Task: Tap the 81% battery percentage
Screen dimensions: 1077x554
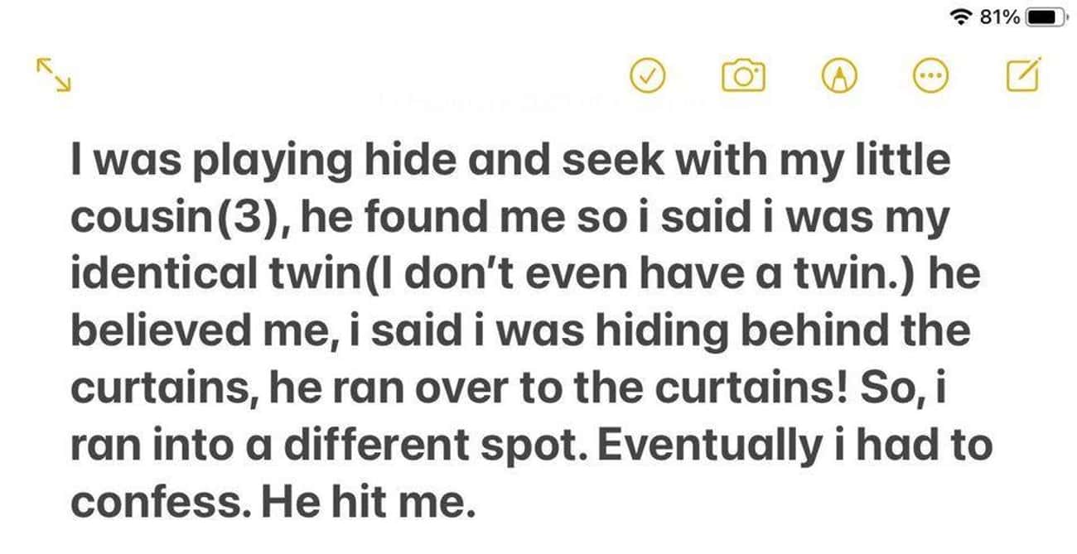Action: point(1001,17)
